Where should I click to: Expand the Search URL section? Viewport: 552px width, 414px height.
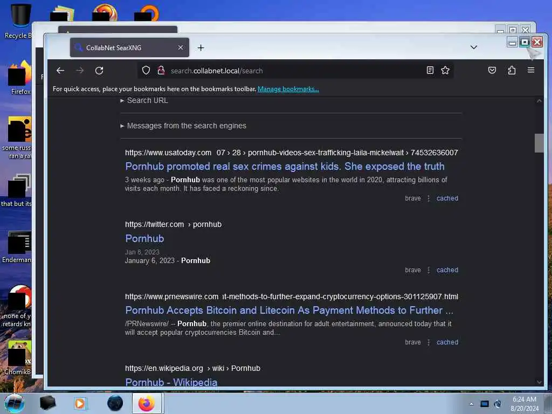(x=144, y=100)
